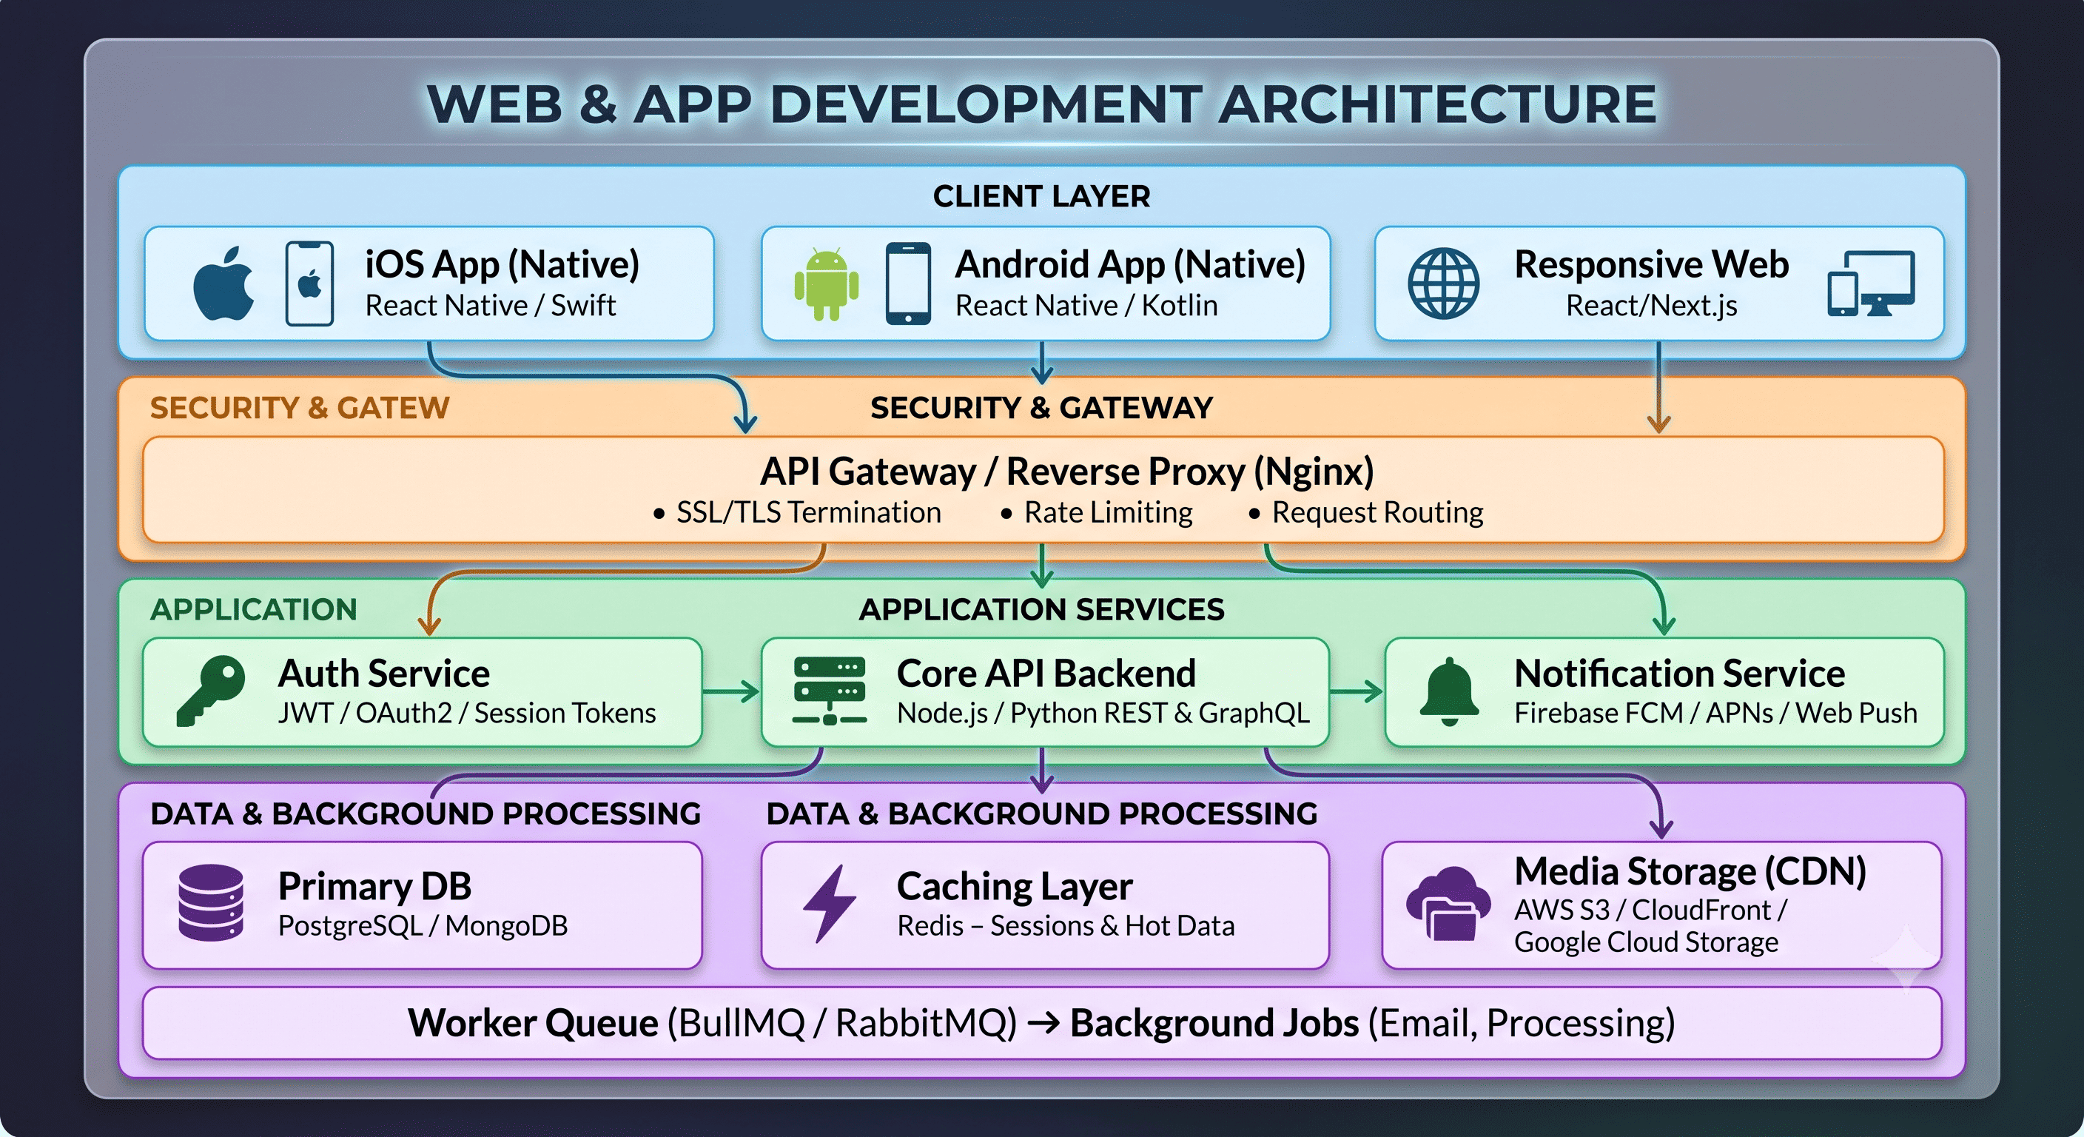The width and height of the screenshot is (2084, 1137).
Task: Click the green APPLICATION label at left
Action: click(x=253, y=609)
